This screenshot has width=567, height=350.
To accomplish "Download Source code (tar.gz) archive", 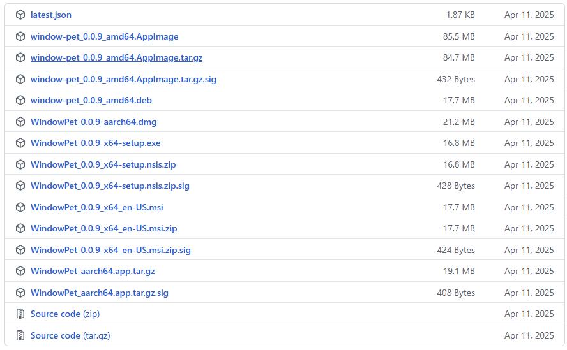I will click(70, 335).
